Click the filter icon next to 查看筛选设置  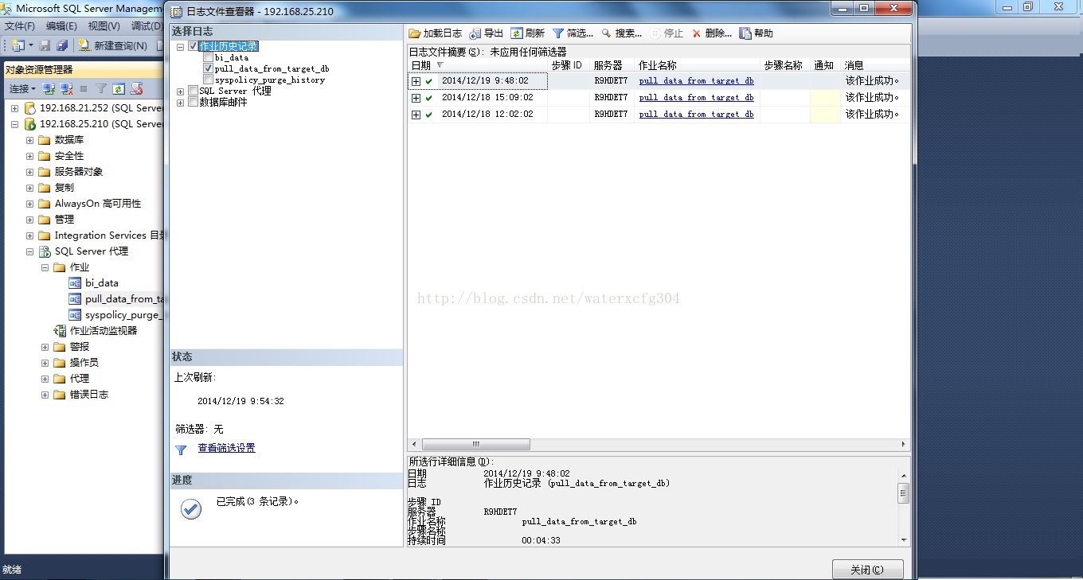(x=181, y=450)
